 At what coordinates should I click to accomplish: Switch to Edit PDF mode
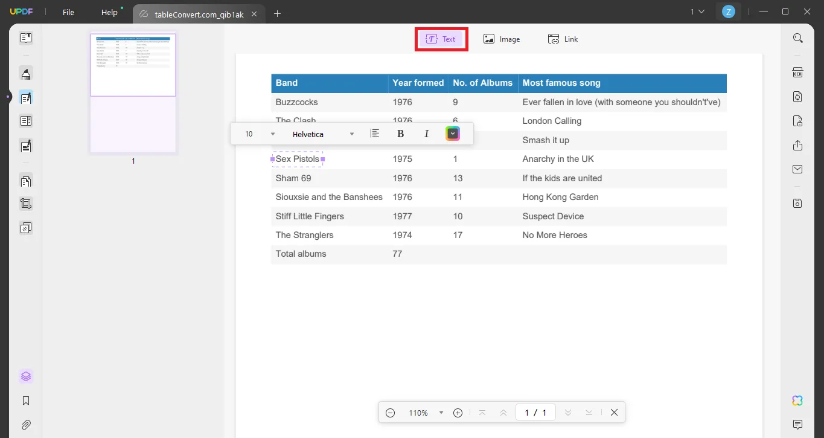point(25,97)
